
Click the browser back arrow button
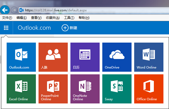(5, 10)
